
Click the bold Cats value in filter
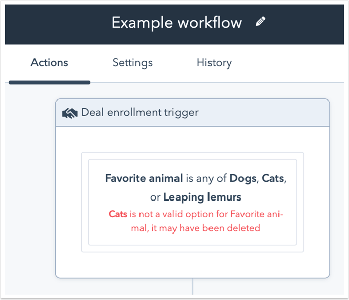click(x=273, y=178)
